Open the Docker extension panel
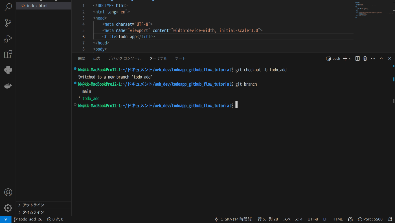 (8, 86)
